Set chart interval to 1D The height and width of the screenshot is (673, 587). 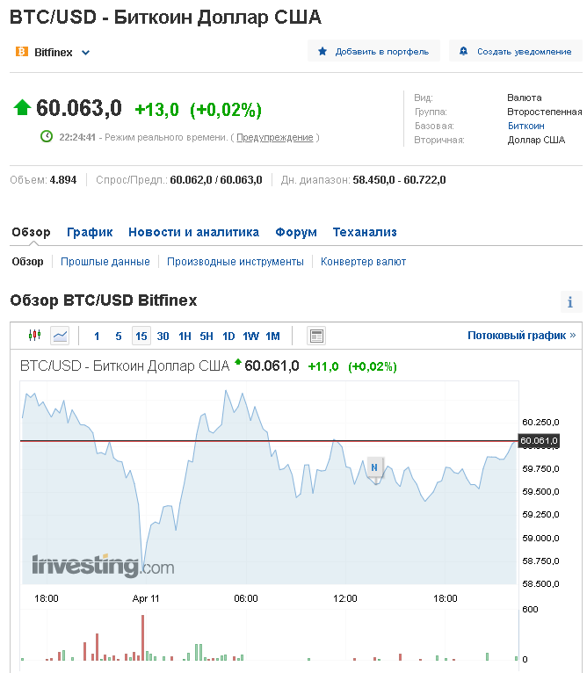[x=228, y=336]
